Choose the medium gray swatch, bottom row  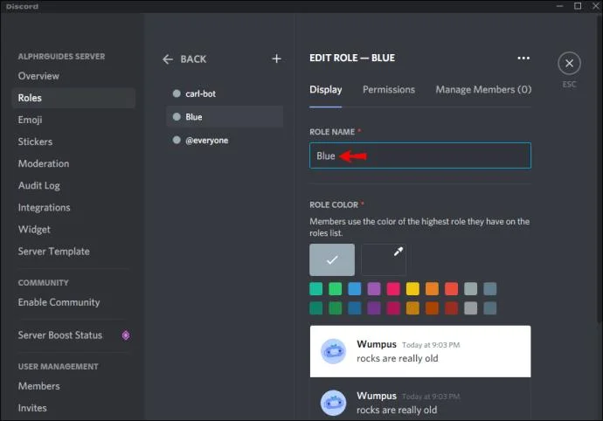coord(471,308)
